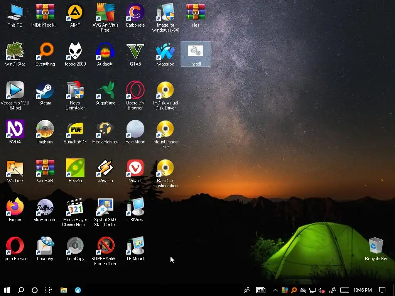Click the OneDrive cloud tray icon
The image size is (395, 296).
click(303, 290)
